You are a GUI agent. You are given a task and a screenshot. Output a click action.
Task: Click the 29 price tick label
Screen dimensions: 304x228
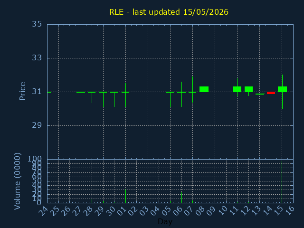pos(37,125)
